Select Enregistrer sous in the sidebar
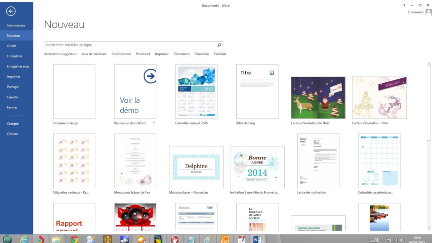 18,66
